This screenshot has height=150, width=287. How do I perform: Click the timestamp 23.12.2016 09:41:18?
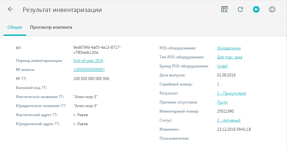point(234,129)
